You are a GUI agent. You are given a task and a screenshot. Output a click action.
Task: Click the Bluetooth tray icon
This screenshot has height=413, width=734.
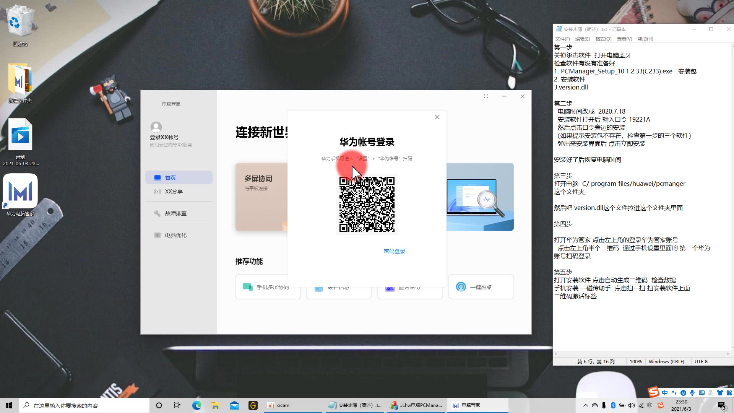[x=613, y=405]
